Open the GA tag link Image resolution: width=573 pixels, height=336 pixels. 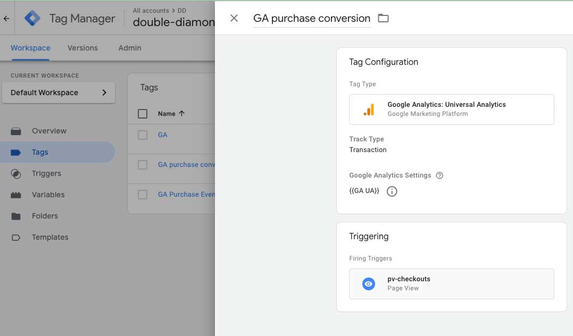[163, 135]
